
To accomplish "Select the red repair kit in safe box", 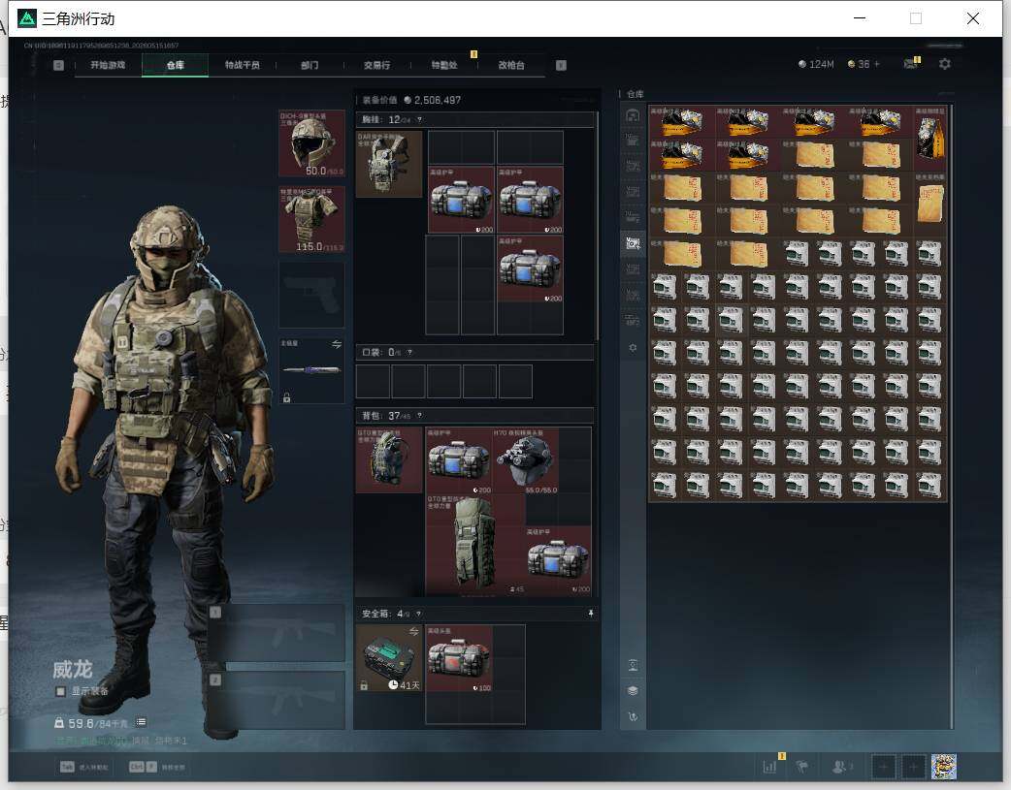I will pyautogui.click(x=459, y=658).
